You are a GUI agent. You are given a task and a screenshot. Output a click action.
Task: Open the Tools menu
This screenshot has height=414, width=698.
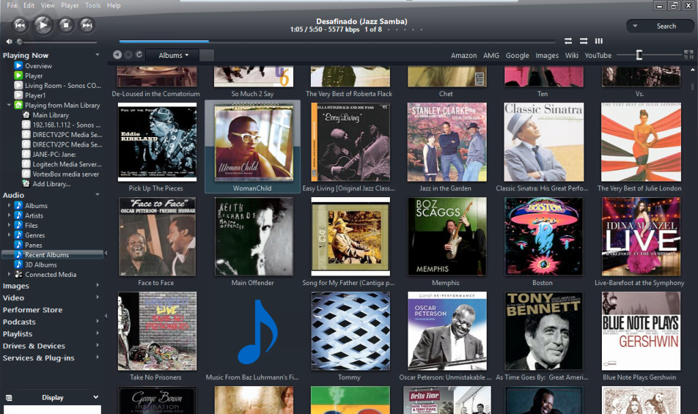click(93, 5)
